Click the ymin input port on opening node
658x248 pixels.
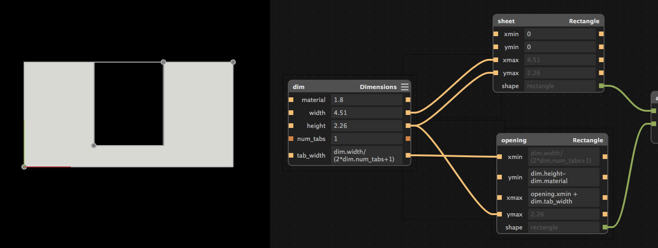pos(500,177)
